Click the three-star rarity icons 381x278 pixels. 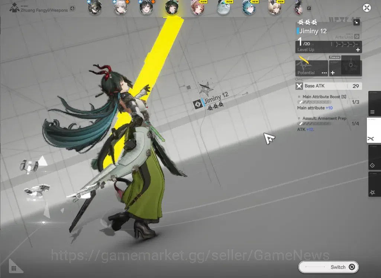pos(307,22)
